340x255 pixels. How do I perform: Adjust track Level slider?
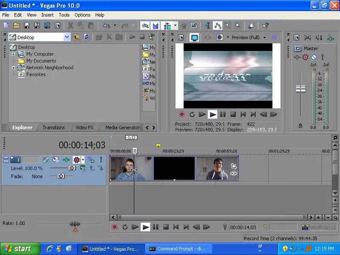click(72, 168)
